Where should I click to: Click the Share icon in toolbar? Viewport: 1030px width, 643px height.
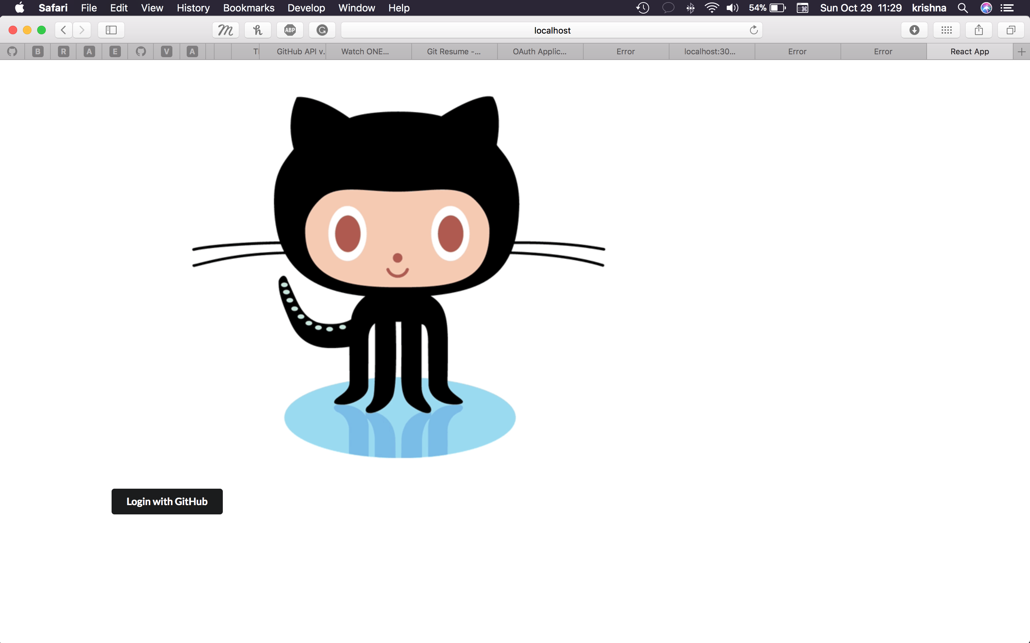[978, 30]
